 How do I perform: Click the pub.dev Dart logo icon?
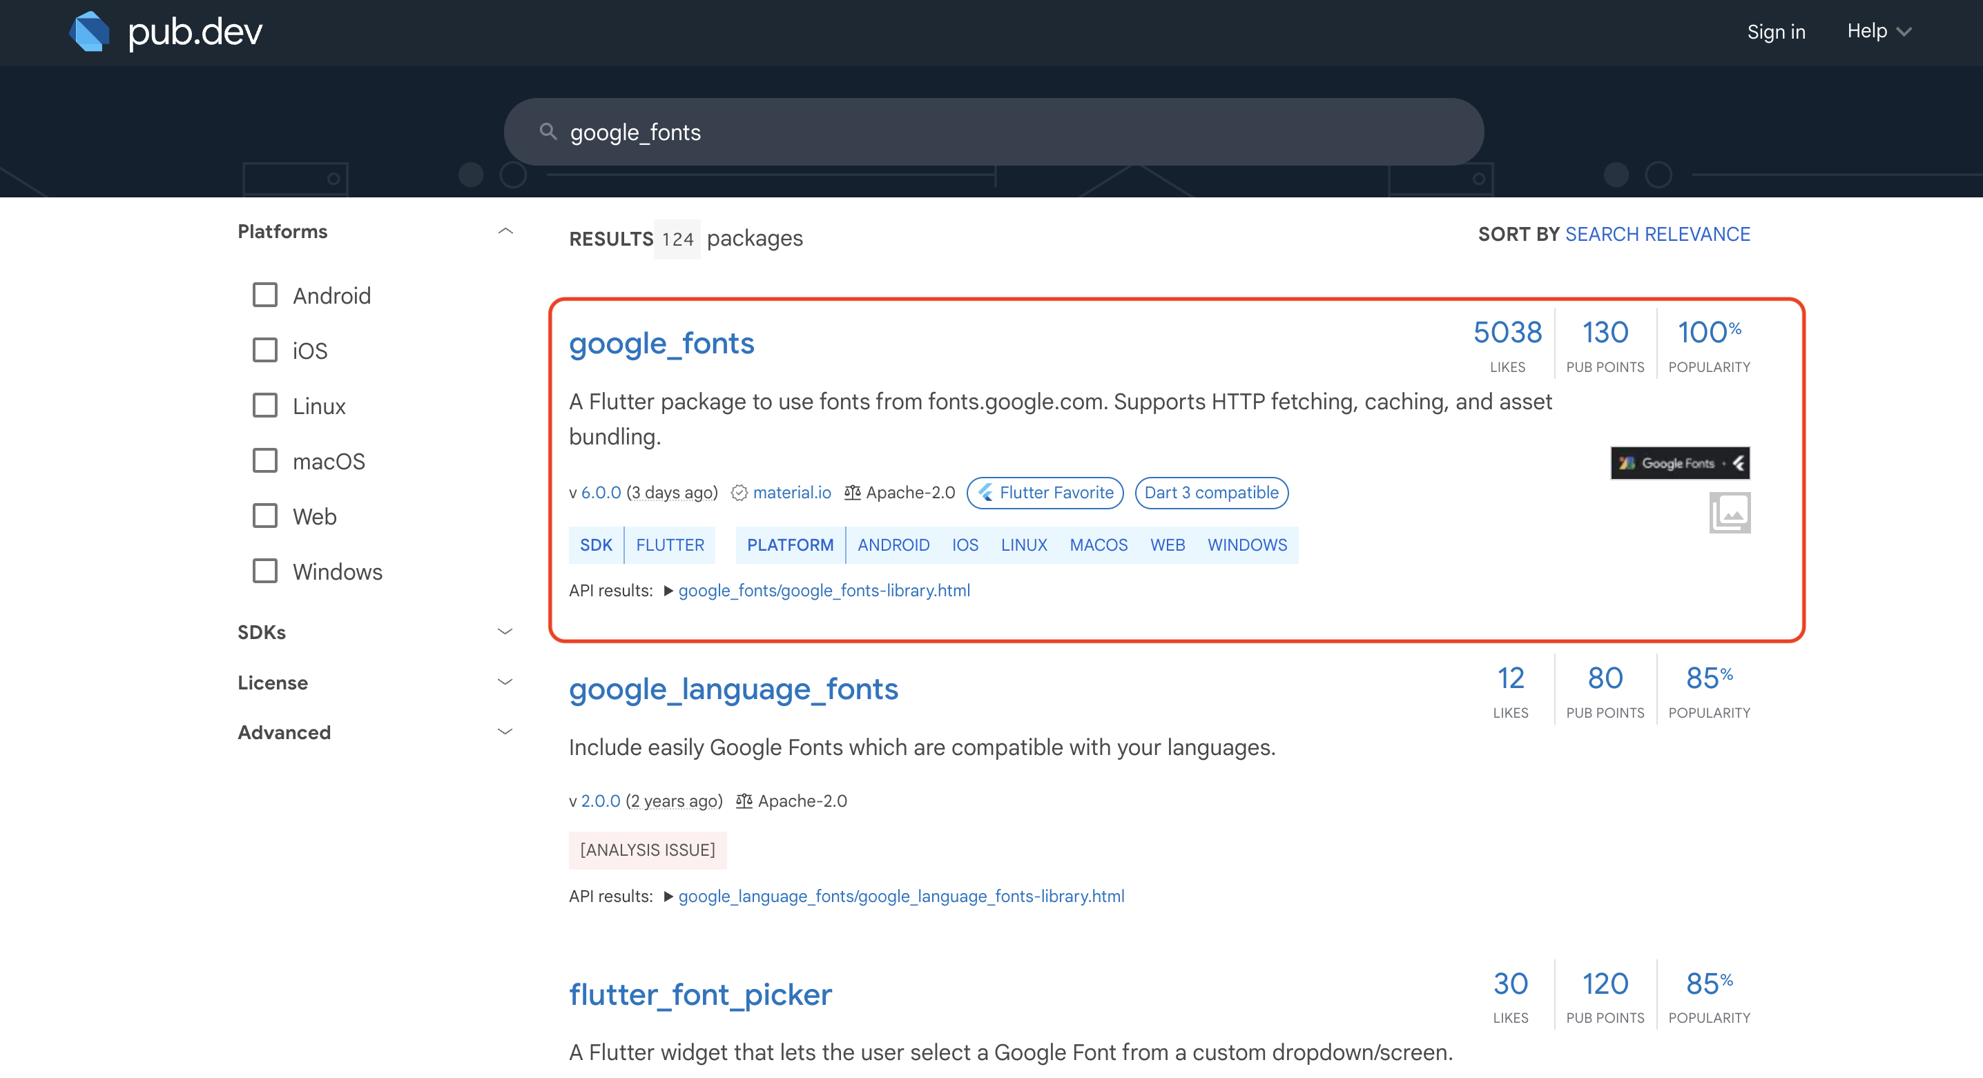[90, 32]
